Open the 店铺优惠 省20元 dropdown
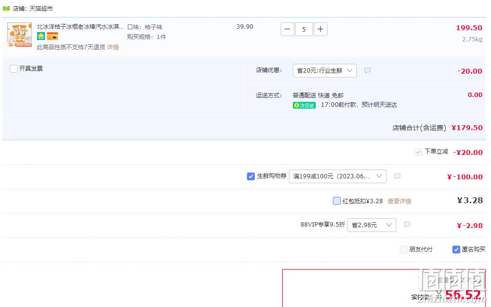 click(x=325, y=71)
